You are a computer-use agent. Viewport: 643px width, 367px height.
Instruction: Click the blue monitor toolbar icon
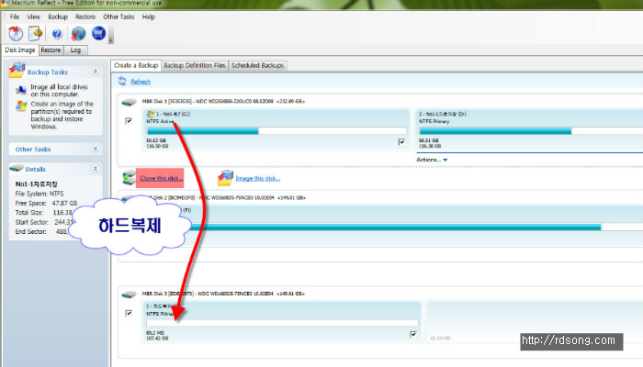(x=98, y=34)
